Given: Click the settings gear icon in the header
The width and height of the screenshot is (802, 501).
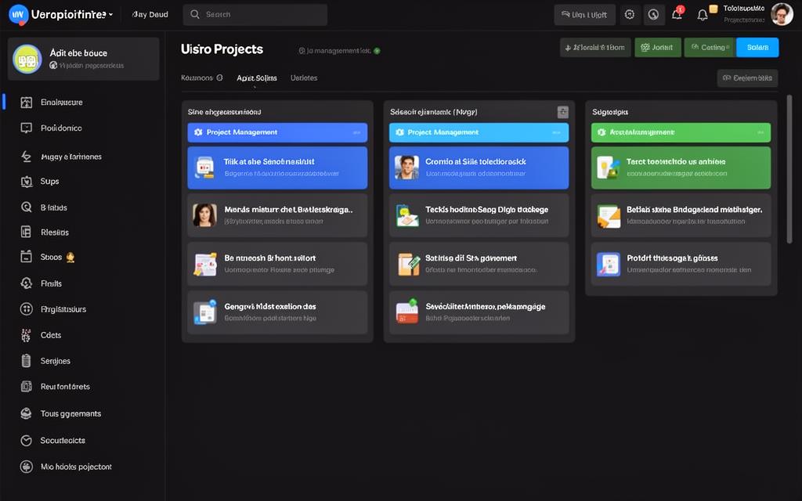Looking at the screenshot, I should (x=629, y=14).
